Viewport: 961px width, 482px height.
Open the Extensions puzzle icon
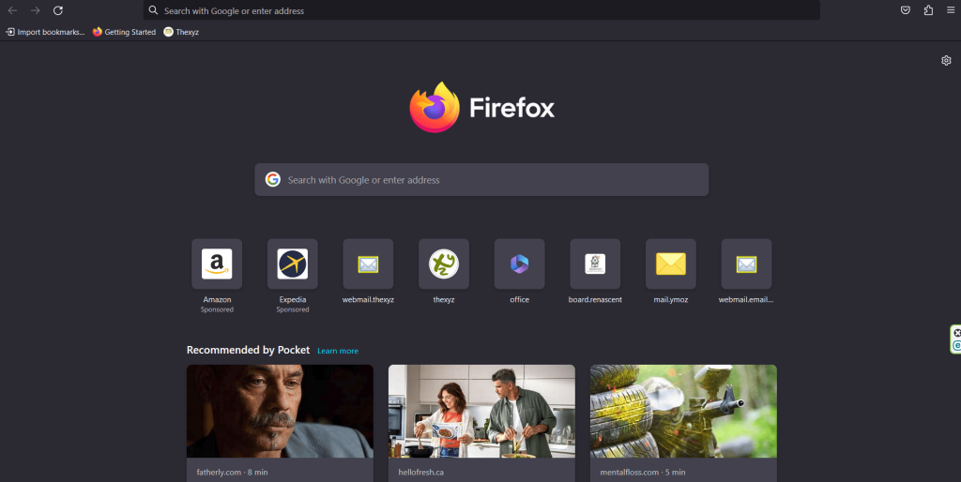928,10
